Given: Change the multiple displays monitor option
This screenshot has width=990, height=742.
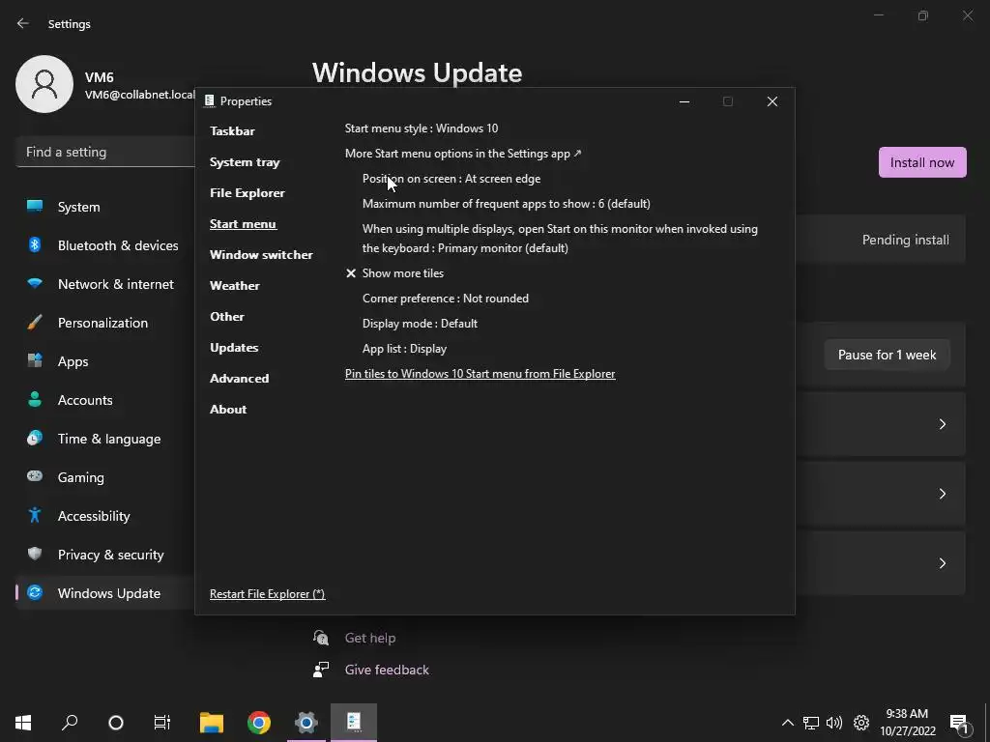Looking at the screenshot, I should pyautogui.click(x=560, y=239).
